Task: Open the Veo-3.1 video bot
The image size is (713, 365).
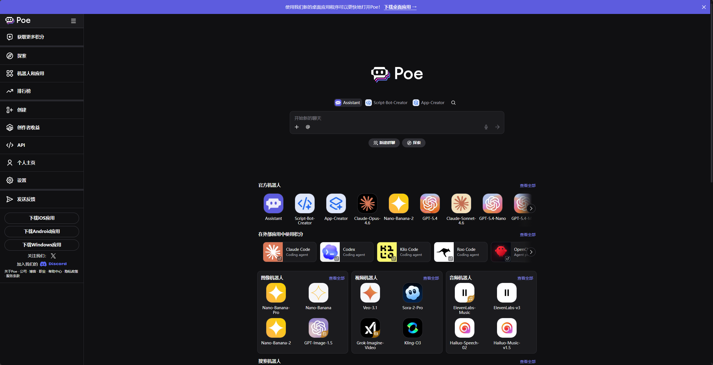Action: (370, 293)
